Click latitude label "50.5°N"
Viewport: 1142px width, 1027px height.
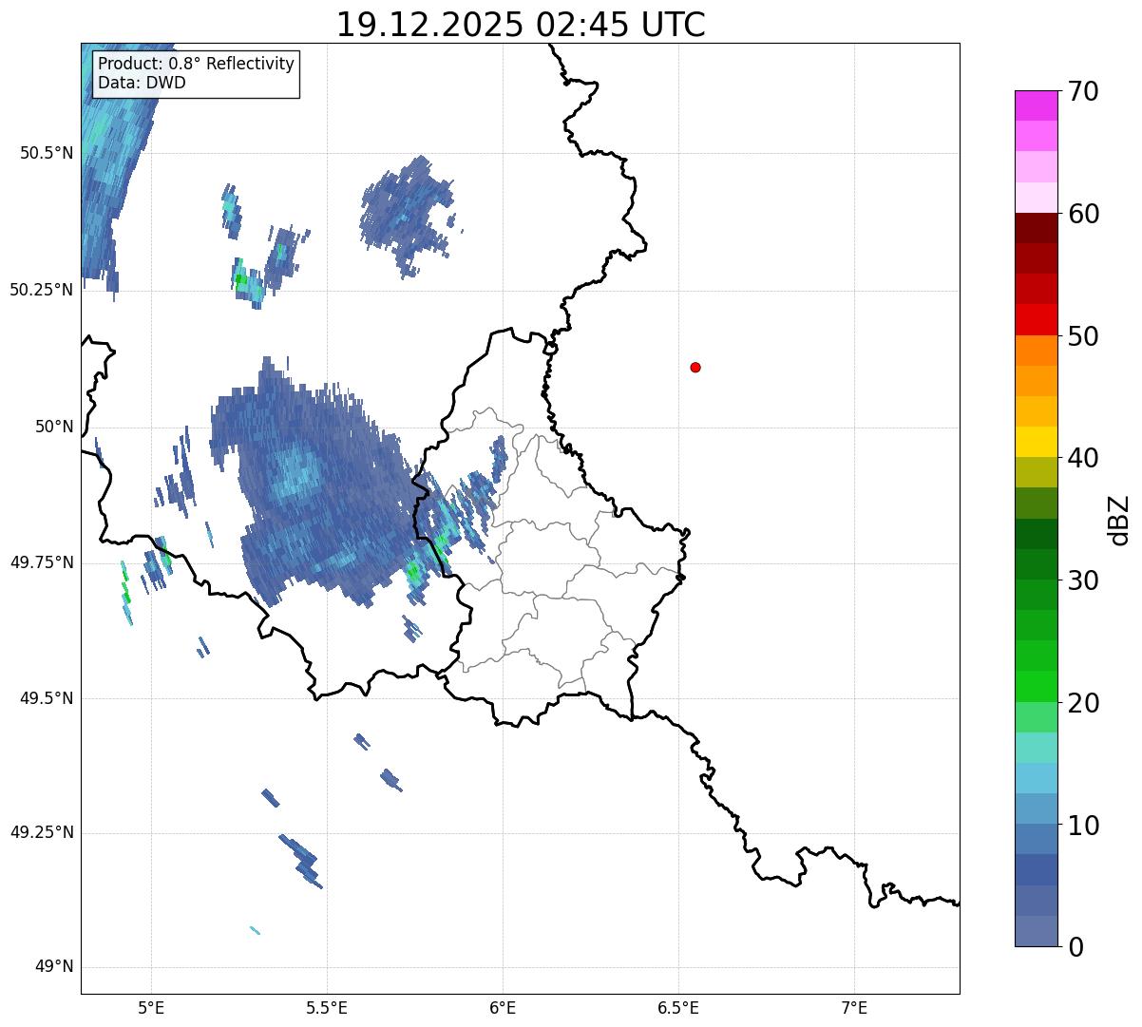47,153
